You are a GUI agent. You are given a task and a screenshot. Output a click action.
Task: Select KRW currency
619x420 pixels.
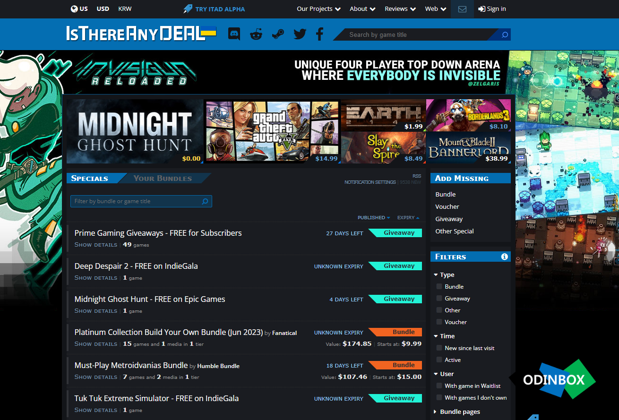pyautogui.click(x=125, y=9)
